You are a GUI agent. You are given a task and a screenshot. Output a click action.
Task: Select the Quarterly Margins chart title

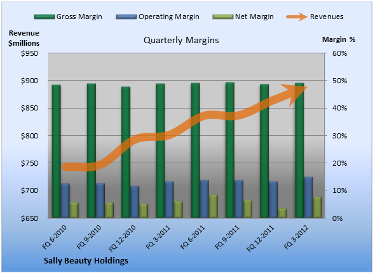point(181,40)
